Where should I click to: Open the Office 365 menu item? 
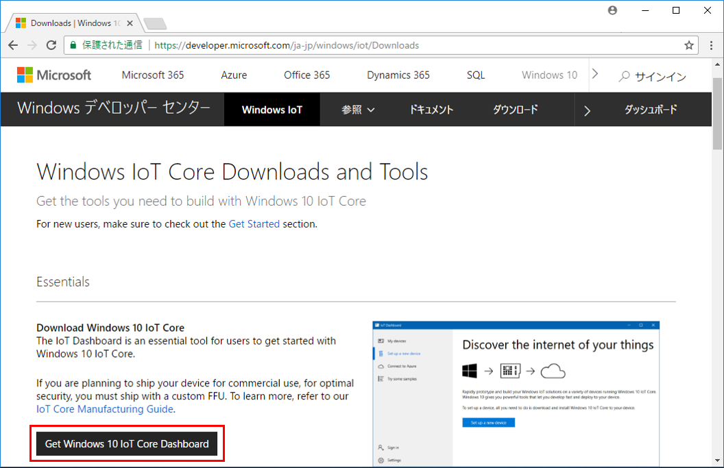click(307, 75)
